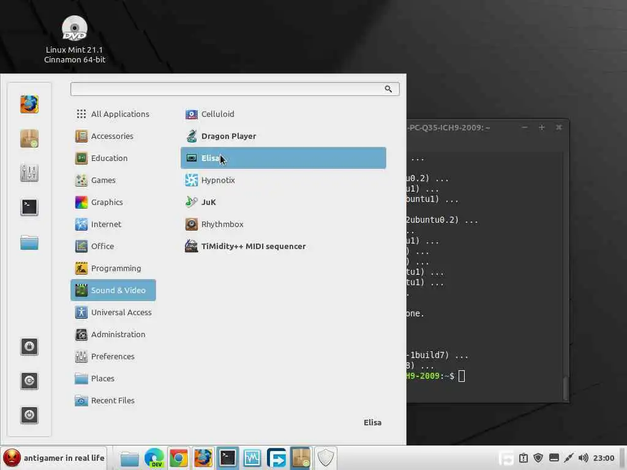Launch Hypnotix TV app

click(283, 180)
